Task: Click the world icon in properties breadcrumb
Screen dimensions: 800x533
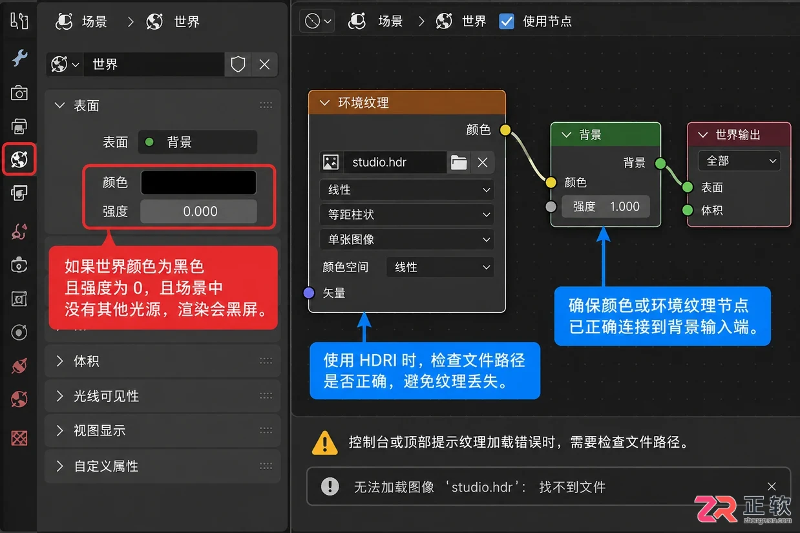Action: coord(154,21)
